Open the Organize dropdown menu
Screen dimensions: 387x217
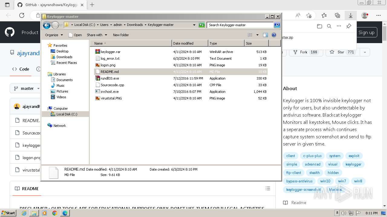point(54,35)
